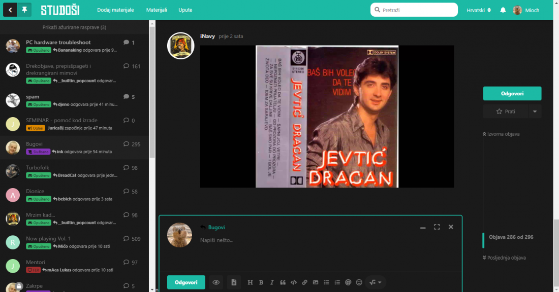Open Dodaj materijale menu
Image resolution: width=559 pixels, height=292 pixels.
pyautogui.click(x=115, y=10)
